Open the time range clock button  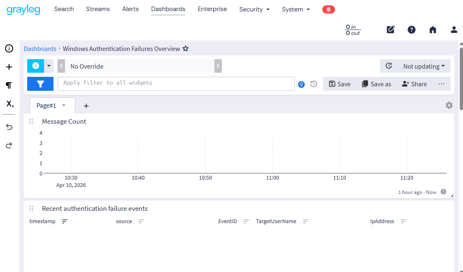(x=35, y=66)
